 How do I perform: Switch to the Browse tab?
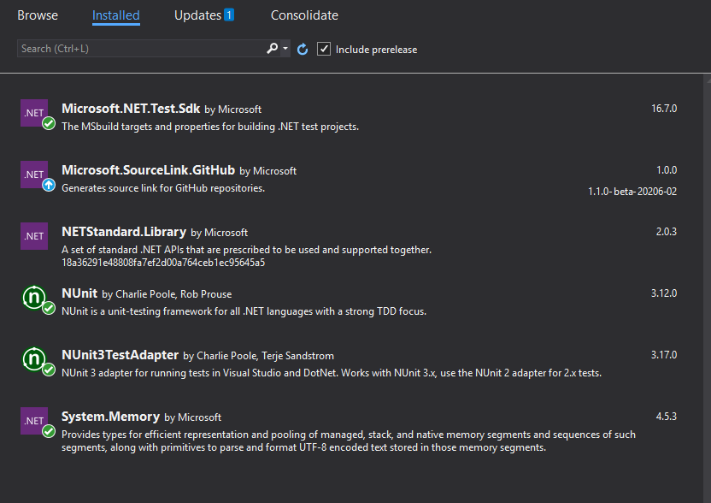(x=37, y=15)
